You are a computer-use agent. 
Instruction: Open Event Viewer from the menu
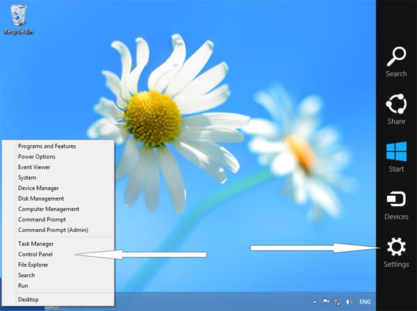(x=34, y=167)
